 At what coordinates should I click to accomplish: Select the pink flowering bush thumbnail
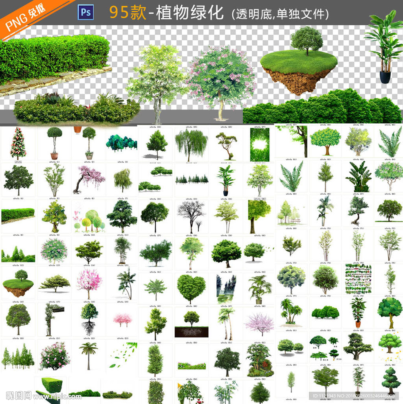(54, 356)
